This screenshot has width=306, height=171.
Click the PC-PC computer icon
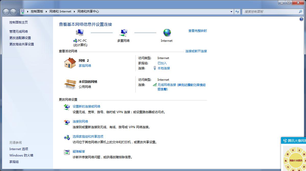[x=80, y=33]
